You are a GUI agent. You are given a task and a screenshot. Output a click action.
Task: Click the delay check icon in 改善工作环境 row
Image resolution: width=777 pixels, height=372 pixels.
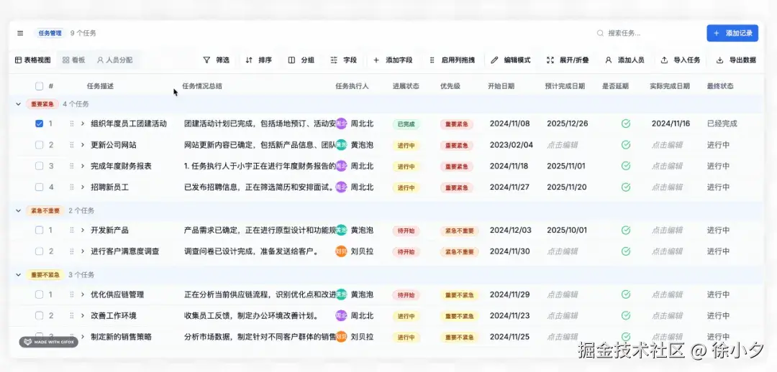pos(626,315)
